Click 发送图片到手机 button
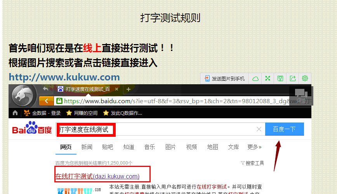337x194 pixels. pos(224,79)
